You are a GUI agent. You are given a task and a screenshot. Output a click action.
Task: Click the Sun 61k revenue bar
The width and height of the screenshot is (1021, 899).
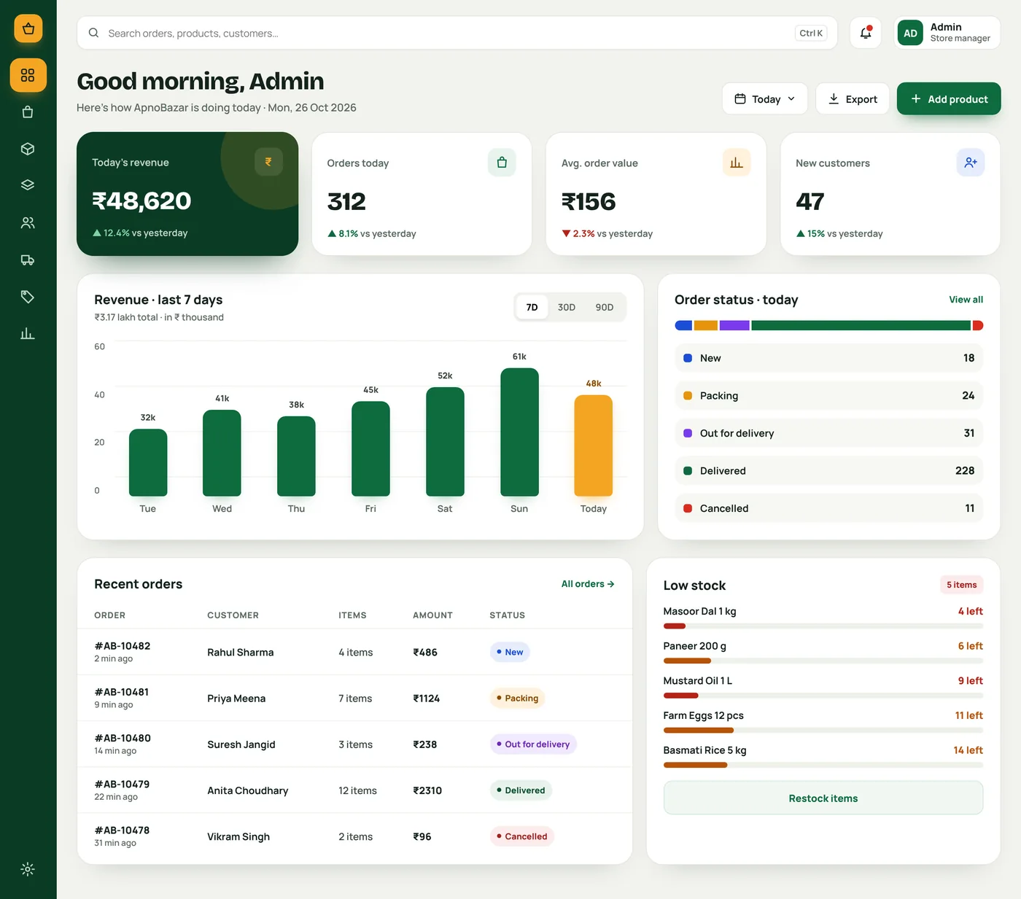coord(519,432)
